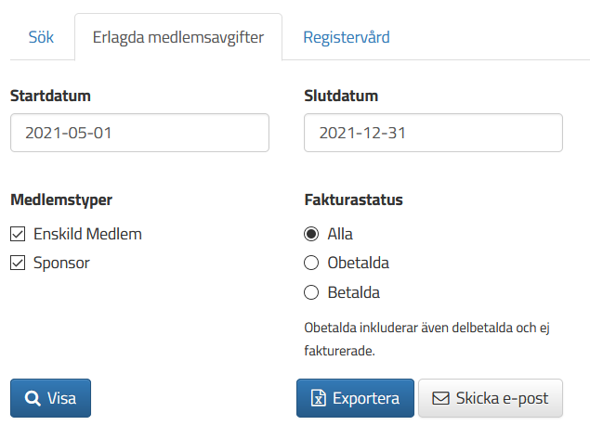
Task: Focus the Startdatum date field
Action: pos(139,133)
